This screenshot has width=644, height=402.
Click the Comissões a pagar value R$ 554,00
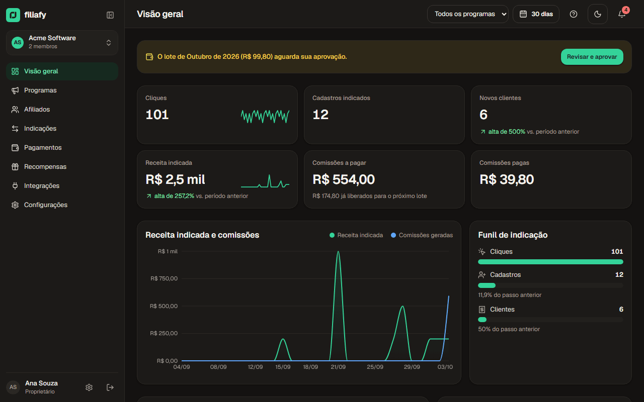[x=344, y=179]
